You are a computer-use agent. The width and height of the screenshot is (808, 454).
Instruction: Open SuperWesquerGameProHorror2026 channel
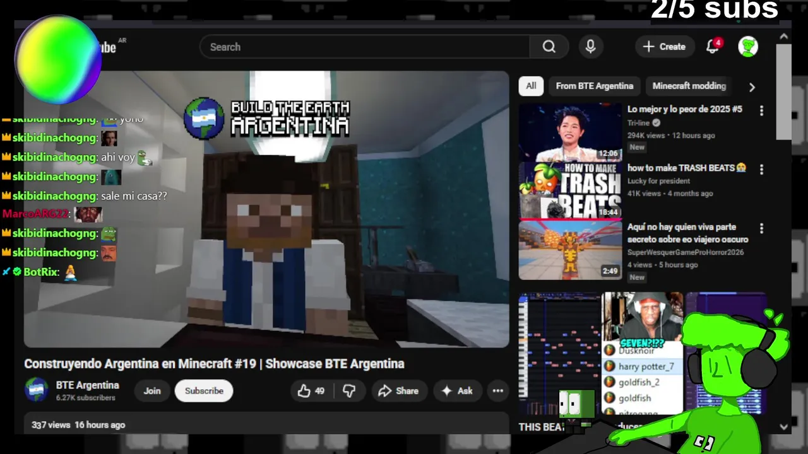686,252
